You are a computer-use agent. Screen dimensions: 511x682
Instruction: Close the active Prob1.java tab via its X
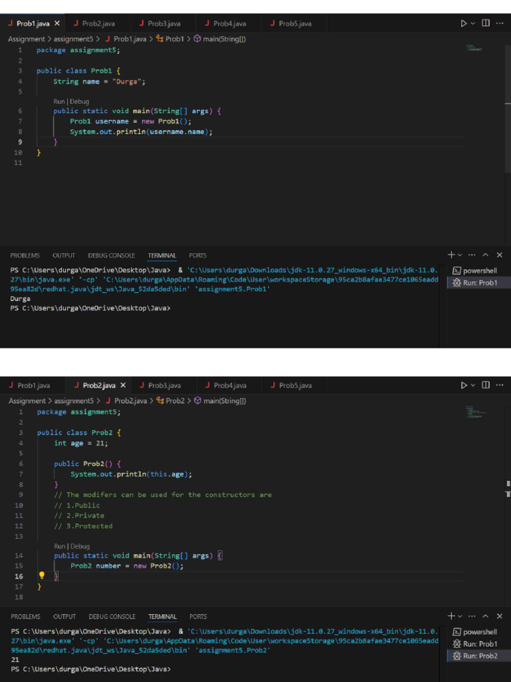click(x=57, y=23)
